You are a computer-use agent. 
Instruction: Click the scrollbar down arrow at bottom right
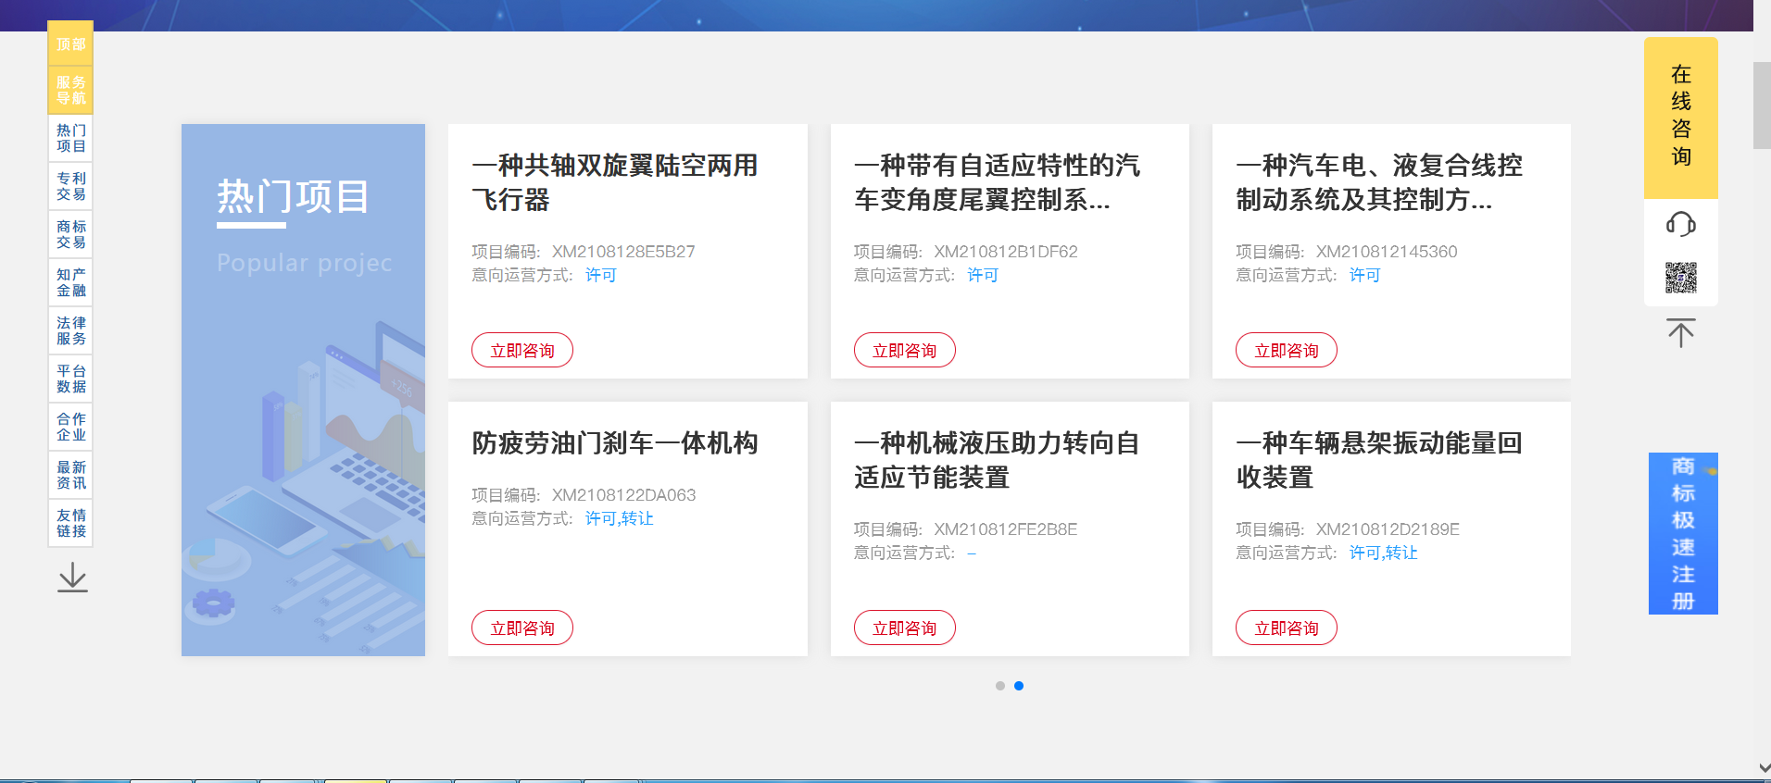(1763, 768)
